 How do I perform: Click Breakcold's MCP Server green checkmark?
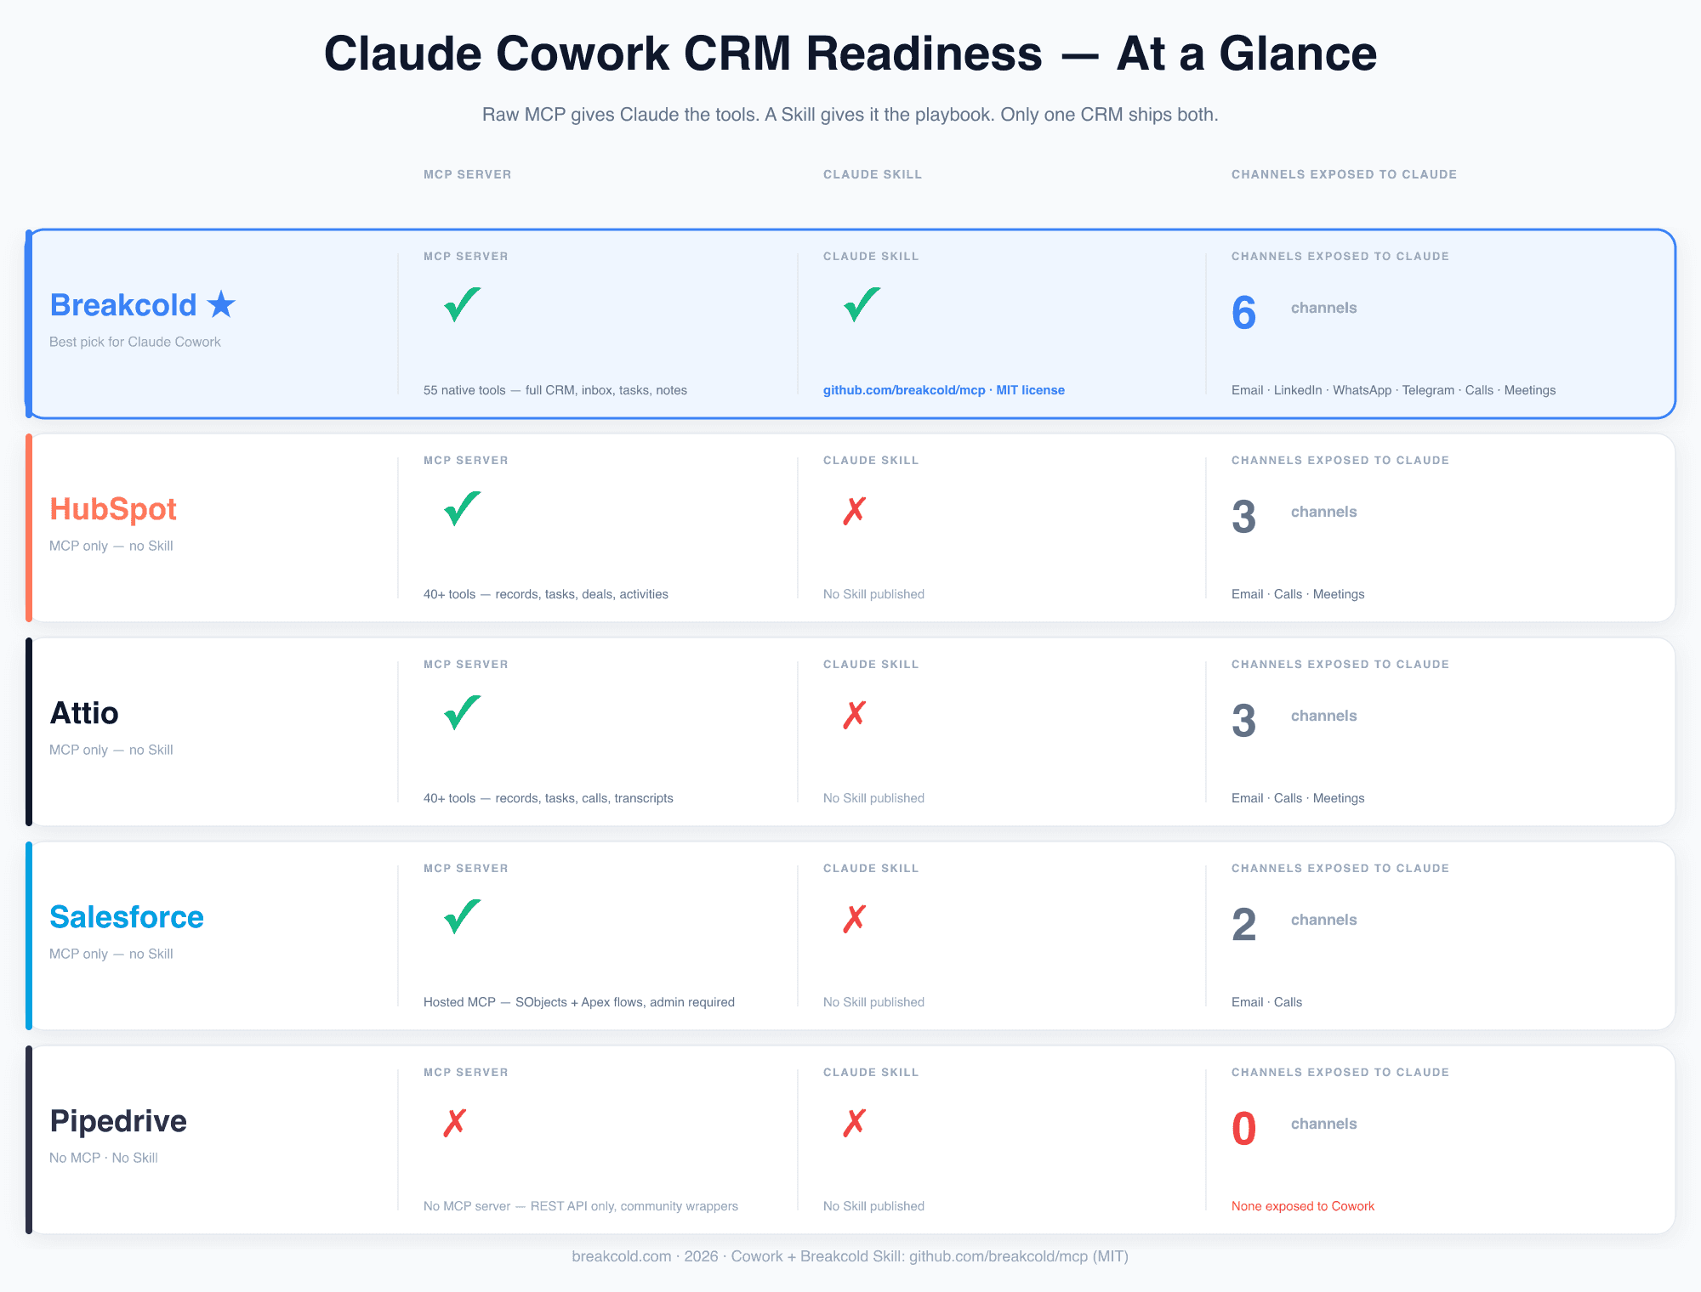click(462, 303)
